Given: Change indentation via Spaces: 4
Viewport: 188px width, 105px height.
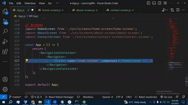Looking at the screenshot, I should [x=108, y=97].
